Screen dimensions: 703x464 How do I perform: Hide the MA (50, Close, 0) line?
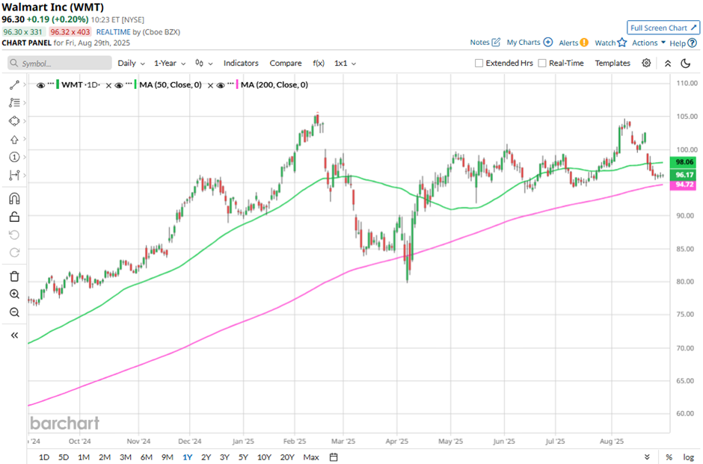click(119, 85)
